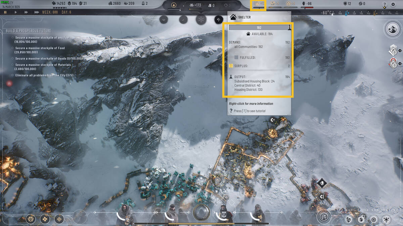The height and width of the screenshot is (226, 403).
Task: Click the red alert dot below objectives
Action: coord(9,83)
